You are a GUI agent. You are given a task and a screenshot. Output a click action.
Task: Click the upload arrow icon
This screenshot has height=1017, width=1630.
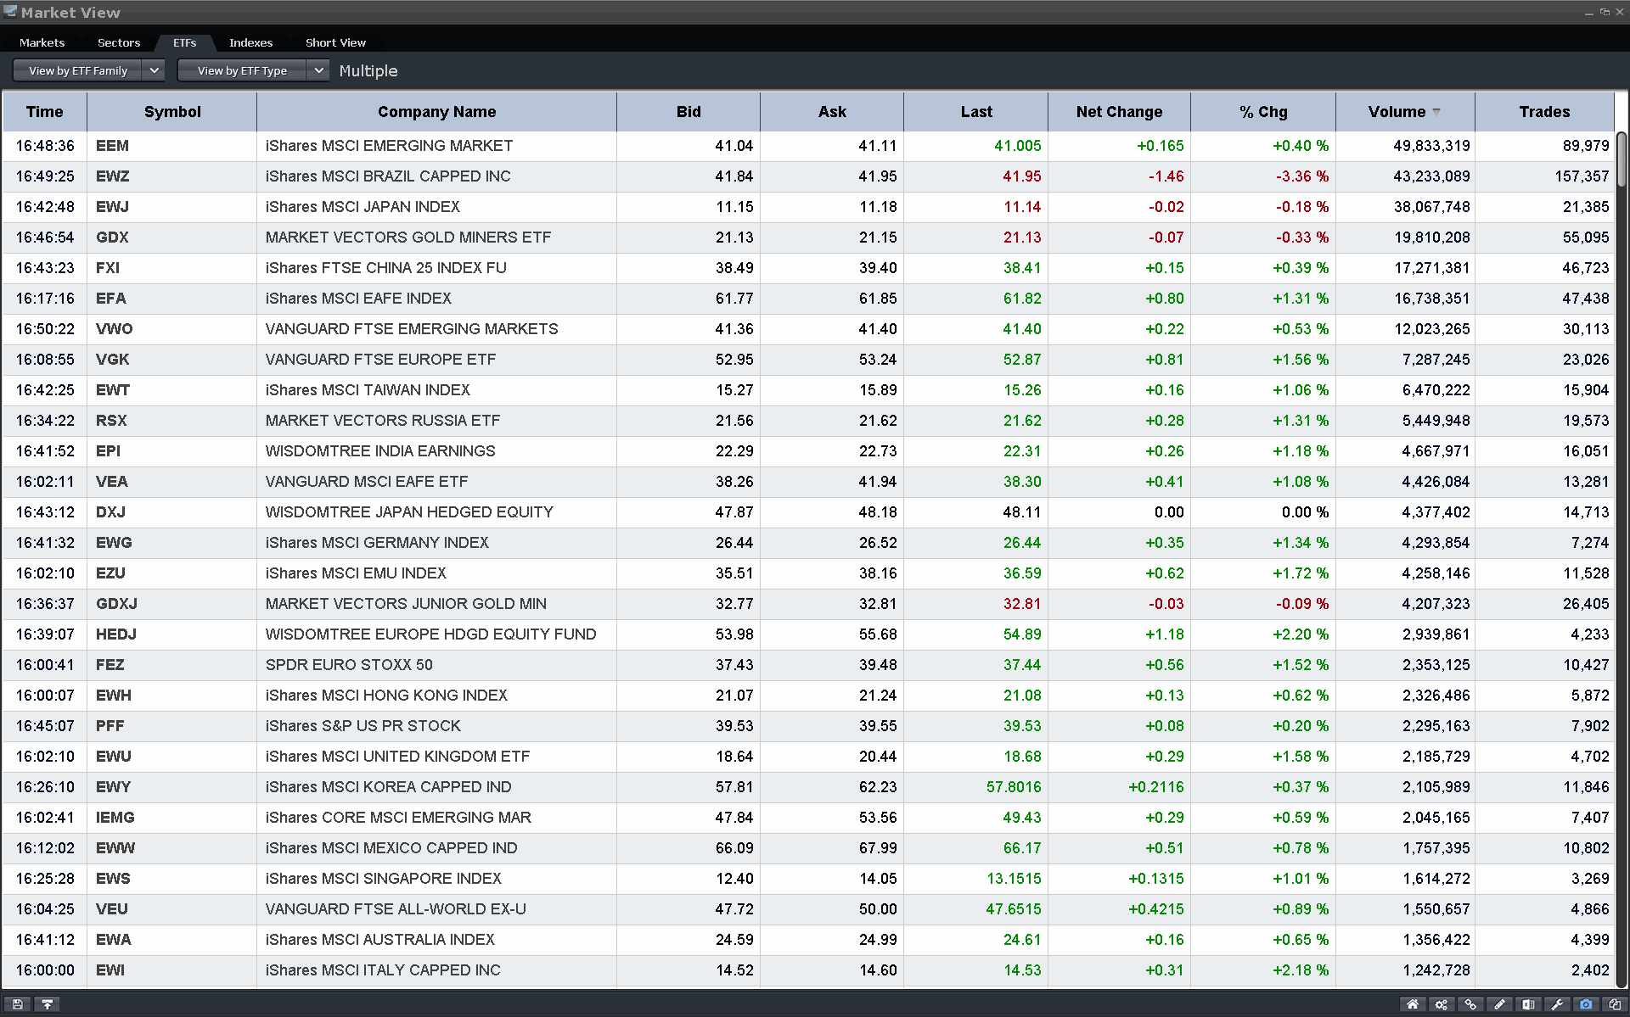48,1004
